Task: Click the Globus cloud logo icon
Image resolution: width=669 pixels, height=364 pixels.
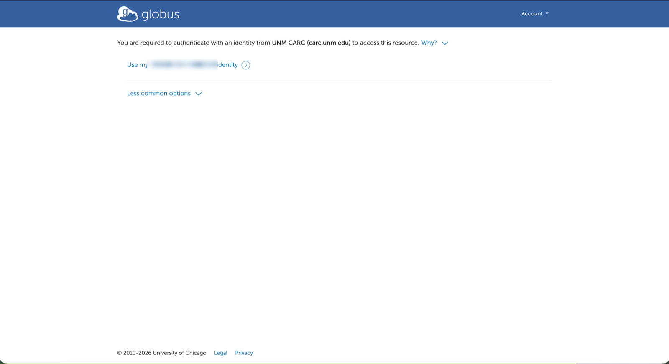Action: coord(128,14)
